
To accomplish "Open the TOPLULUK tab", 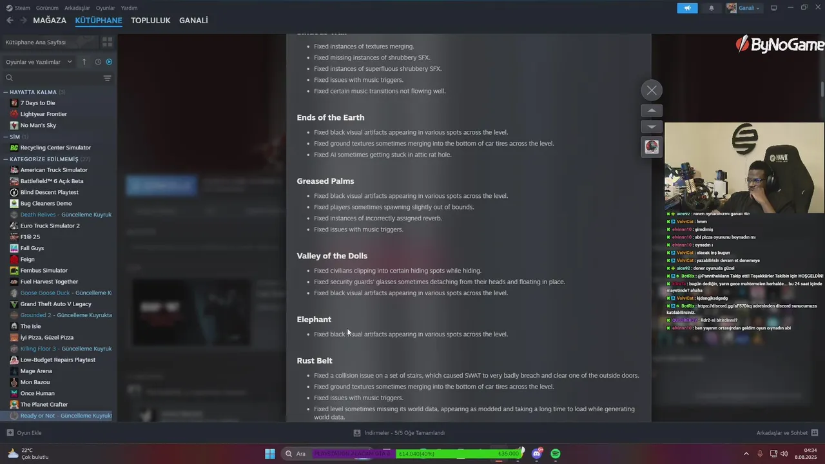I will tap(151, 21).
